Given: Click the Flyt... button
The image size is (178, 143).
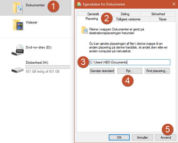Looking at the screenshot, I should (x=129, y=71).
